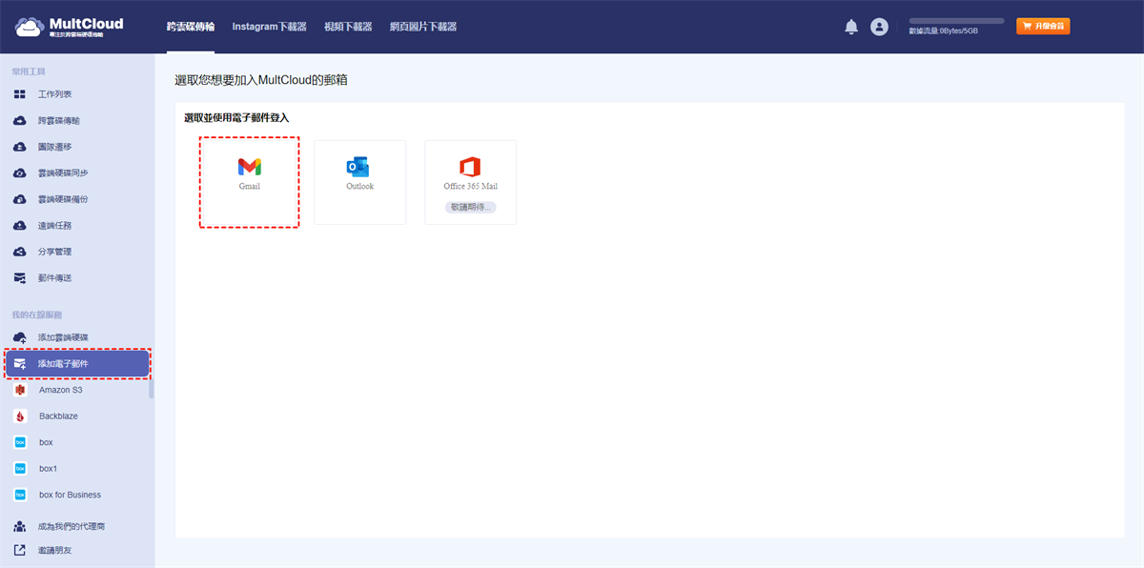Click the 郵件傳送 icon
The image size is (1144, 568).
pos(19,278)
